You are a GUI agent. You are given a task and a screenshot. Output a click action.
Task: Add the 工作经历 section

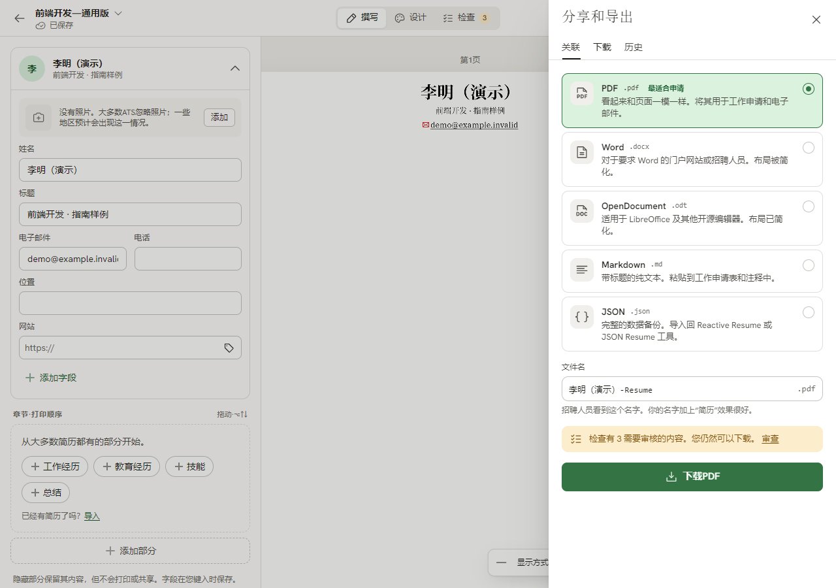(55, 466)
